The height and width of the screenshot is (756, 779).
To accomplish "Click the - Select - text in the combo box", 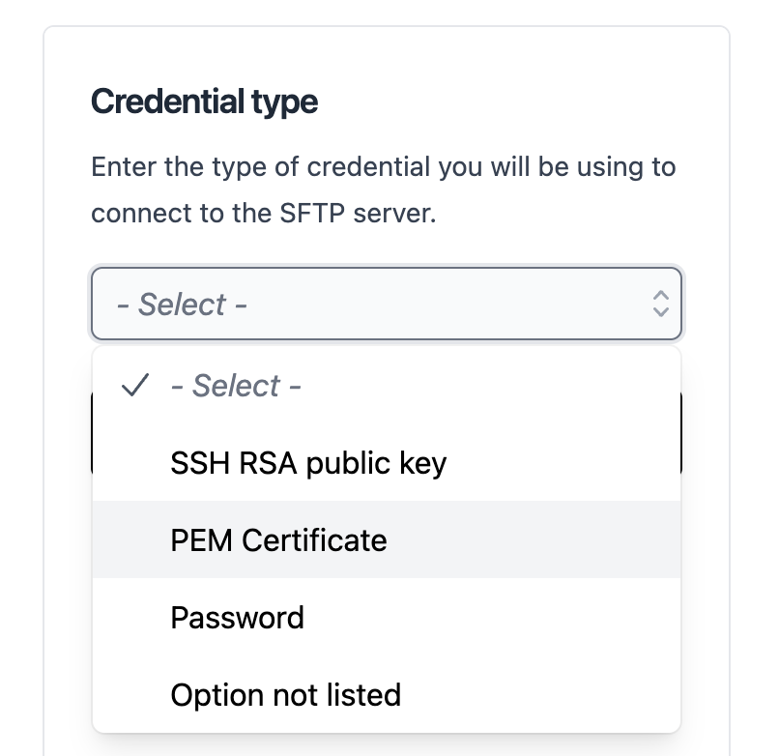I will 182,305.
